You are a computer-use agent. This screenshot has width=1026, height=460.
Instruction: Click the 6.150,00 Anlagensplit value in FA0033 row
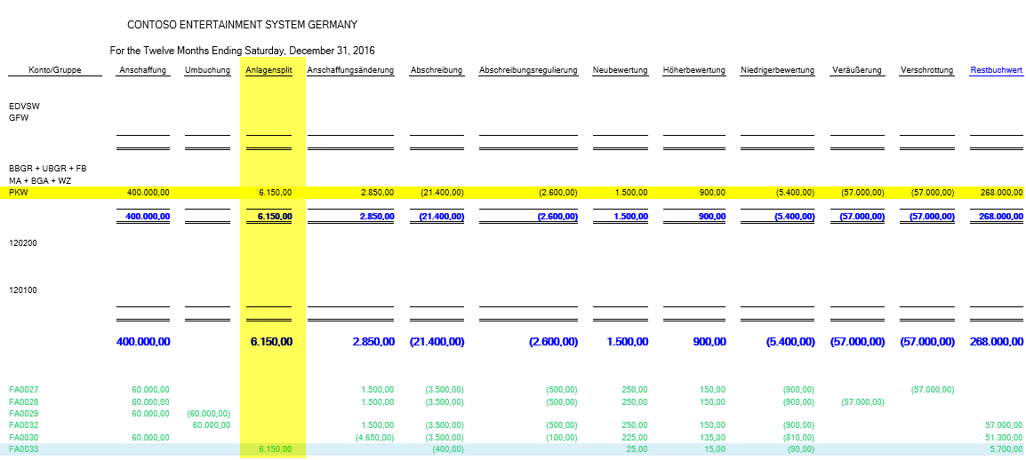[274, 450]
